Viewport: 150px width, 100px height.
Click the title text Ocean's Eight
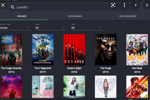click(x=74, y=68)
